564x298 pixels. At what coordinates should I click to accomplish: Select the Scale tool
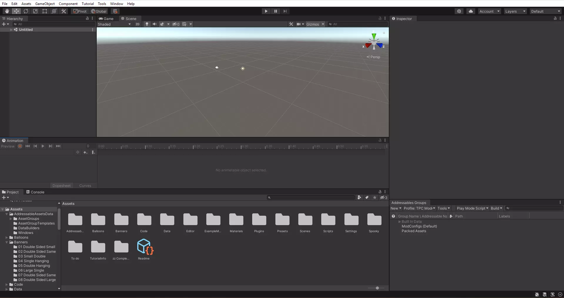coord(35,11)
